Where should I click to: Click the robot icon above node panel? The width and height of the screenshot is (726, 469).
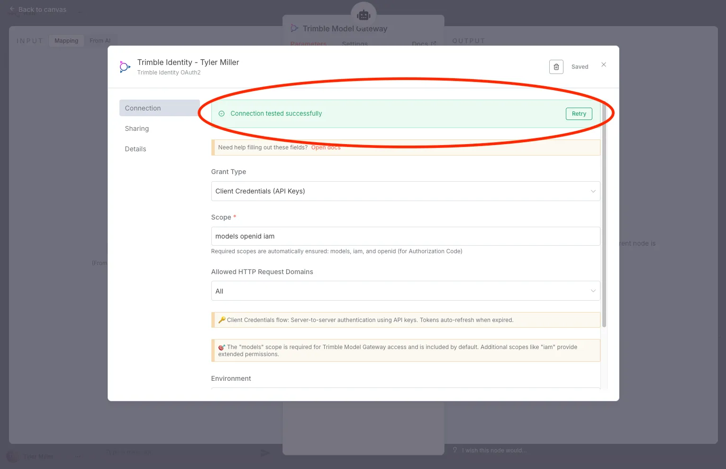point(363,15)
